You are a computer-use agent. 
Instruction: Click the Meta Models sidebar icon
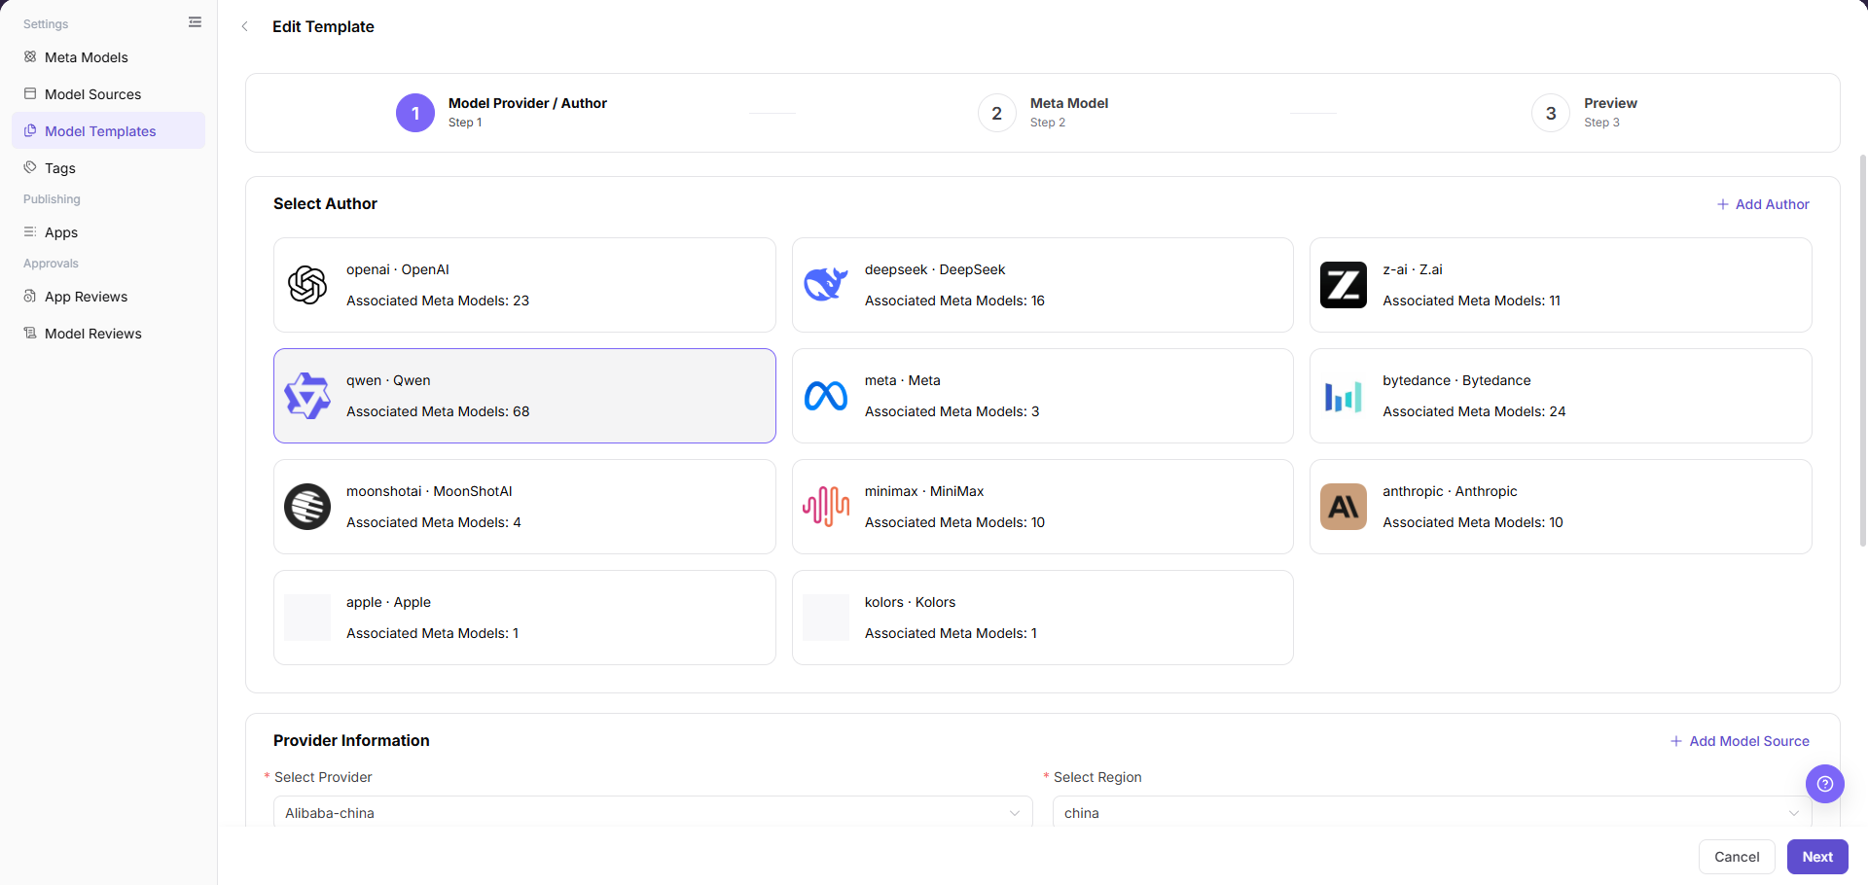tap(30, 56)
